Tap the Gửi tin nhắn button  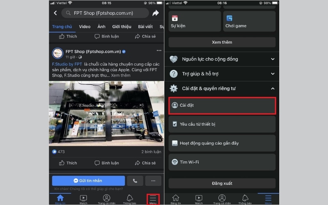coord(88,180)
